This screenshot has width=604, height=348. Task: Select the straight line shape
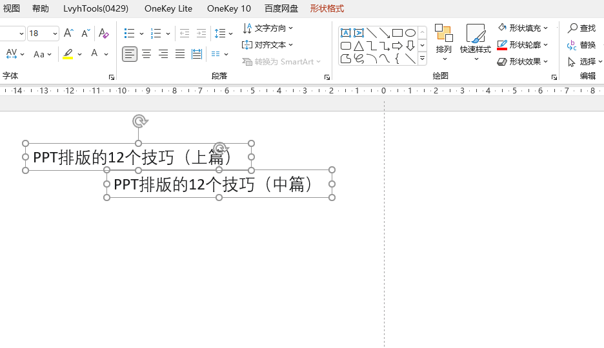point(372,33)
